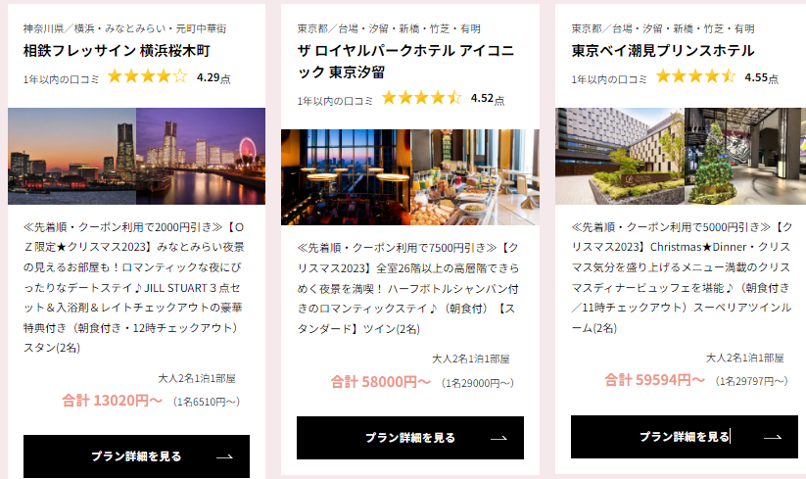806x479 pixels.
Task: Open plan details for 東京ベイ潮見プリンスホテル
Action: [x=685, y=436]
